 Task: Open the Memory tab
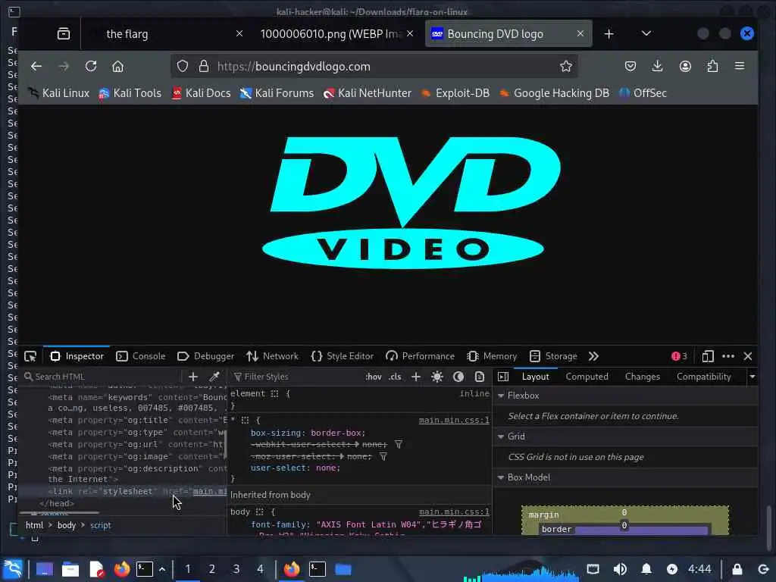[492, 356]
